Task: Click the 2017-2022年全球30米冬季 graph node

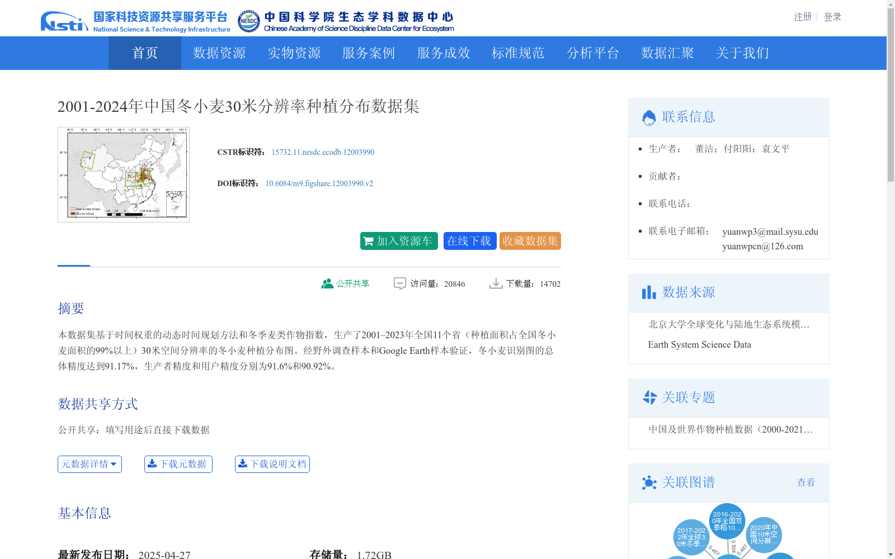Action: pyautogui.click(x=691, y=537)
